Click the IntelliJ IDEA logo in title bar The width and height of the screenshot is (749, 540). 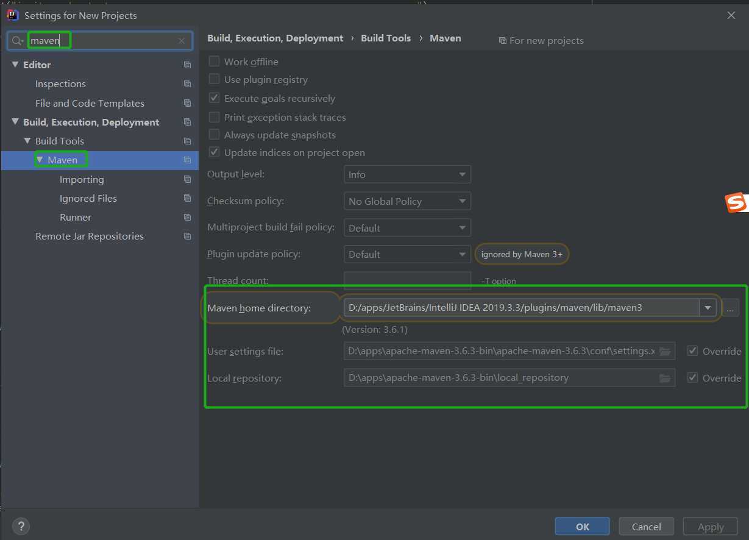(x=12, y=15)
